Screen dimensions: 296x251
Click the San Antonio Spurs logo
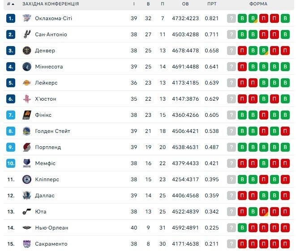click(26, 34)
